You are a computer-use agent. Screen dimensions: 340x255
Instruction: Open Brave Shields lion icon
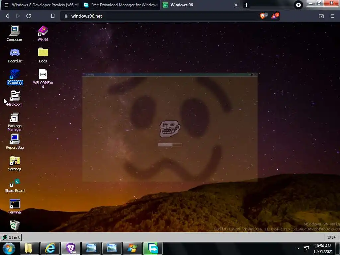point(263,16)
